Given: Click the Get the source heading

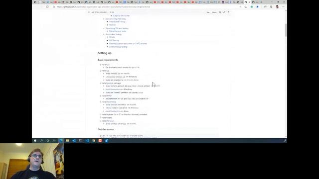Looking at the screenshot, I should click(x=106, y=129).
